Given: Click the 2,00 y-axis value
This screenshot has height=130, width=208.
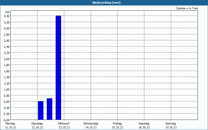Looking at the screenshot, I should [7, 59].
